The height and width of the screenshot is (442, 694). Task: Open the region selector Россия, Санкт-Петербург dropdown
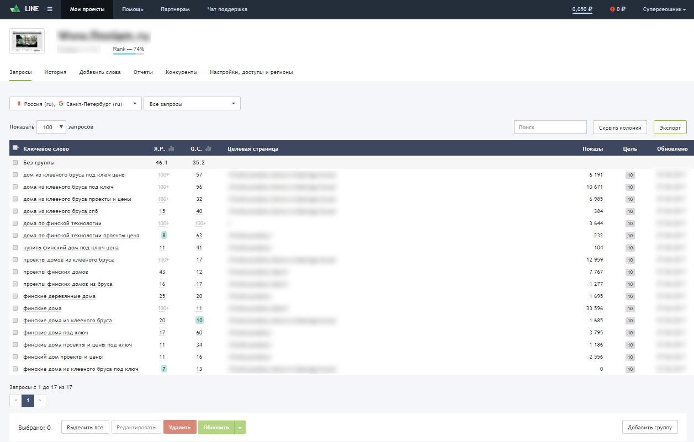(76, 104)
